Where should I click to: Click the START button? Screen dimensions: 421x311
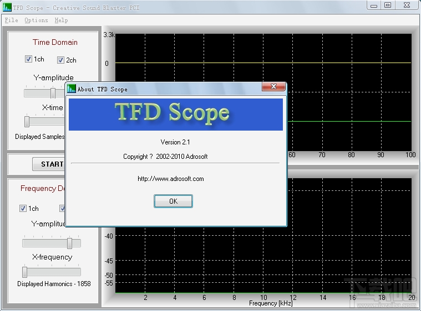[49, 164]
